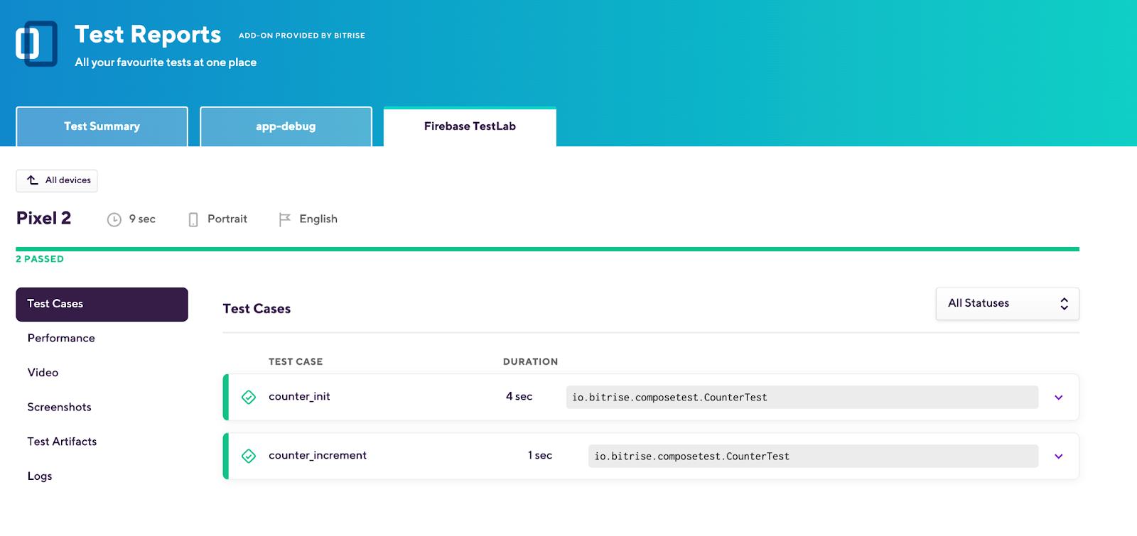Click the CounterTest class path for counter_init
The image size is (1137, 536).
click(x=802, y=398)
